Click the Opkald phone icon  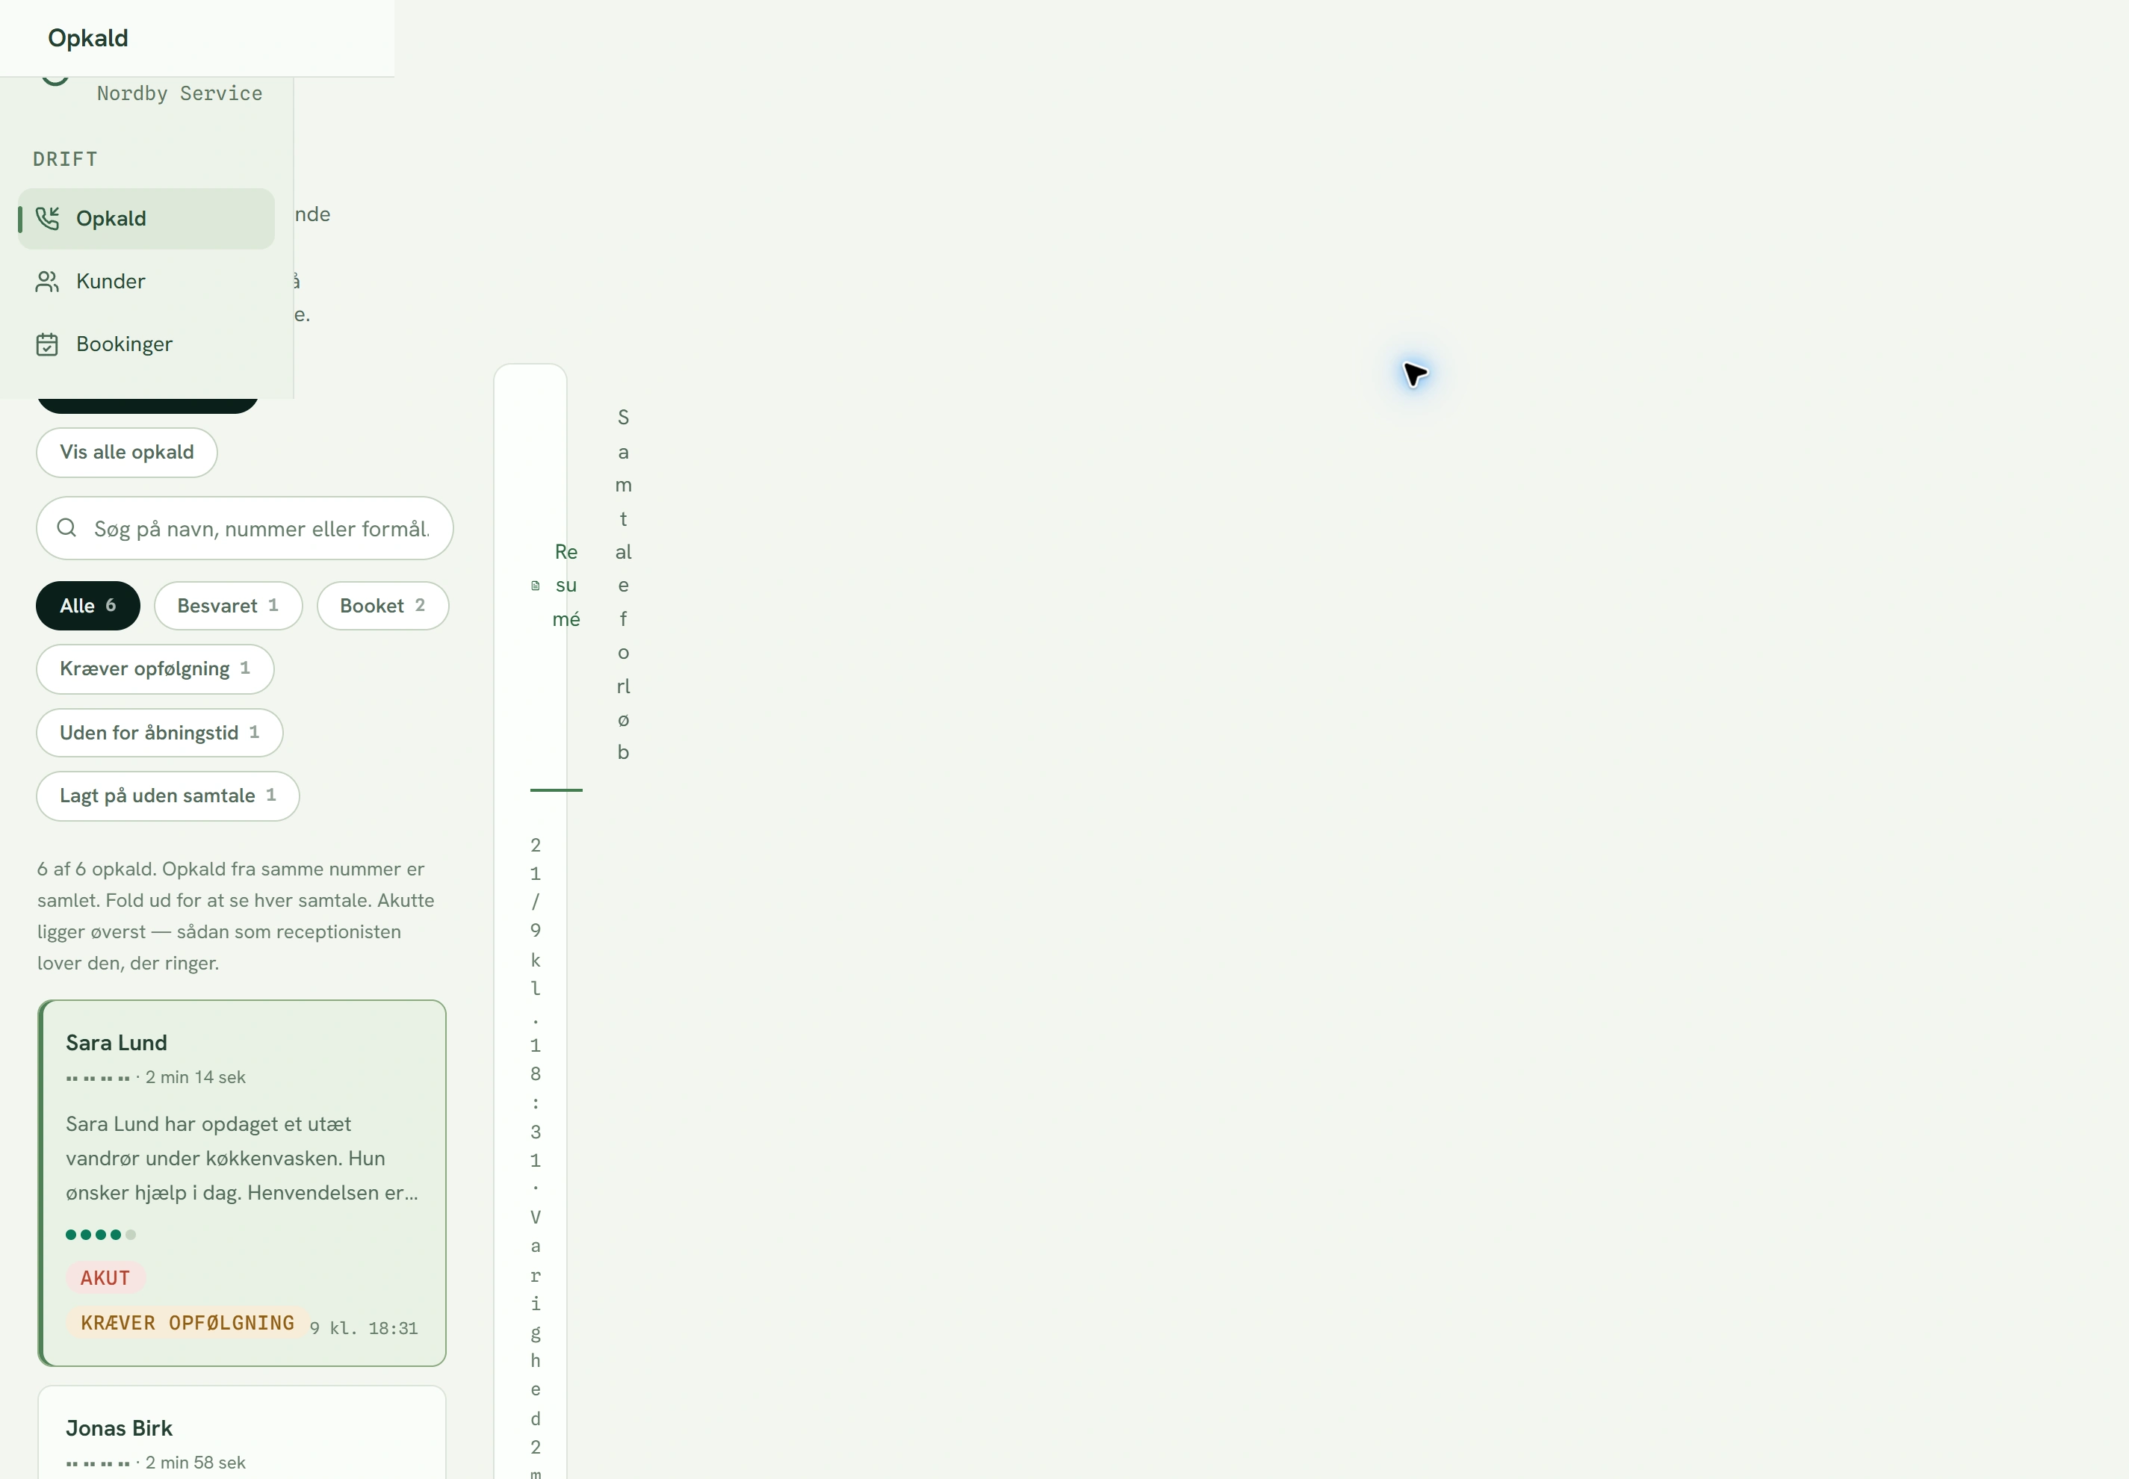point(47,219)
